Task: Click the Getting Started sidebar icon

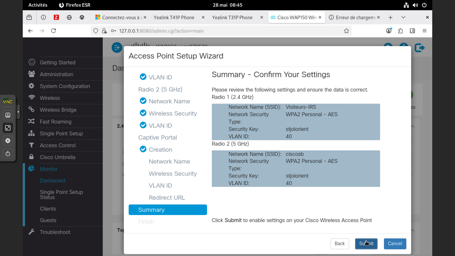Action: [32, 62]
